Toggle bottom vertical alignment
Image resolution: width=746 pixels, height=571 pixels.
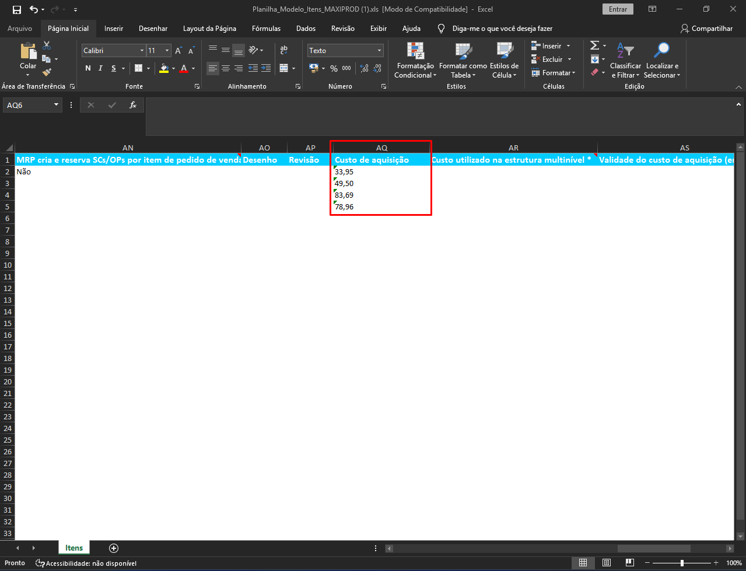coord(239,51)
